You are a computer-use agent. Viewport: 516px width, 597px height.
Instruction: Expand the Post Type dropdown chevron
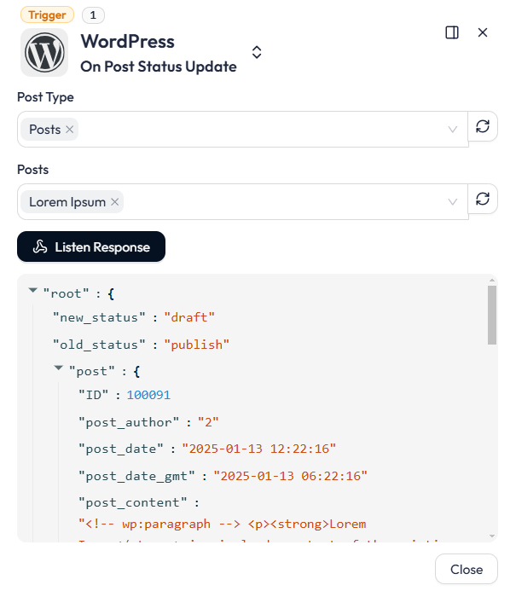pos(452,130)
